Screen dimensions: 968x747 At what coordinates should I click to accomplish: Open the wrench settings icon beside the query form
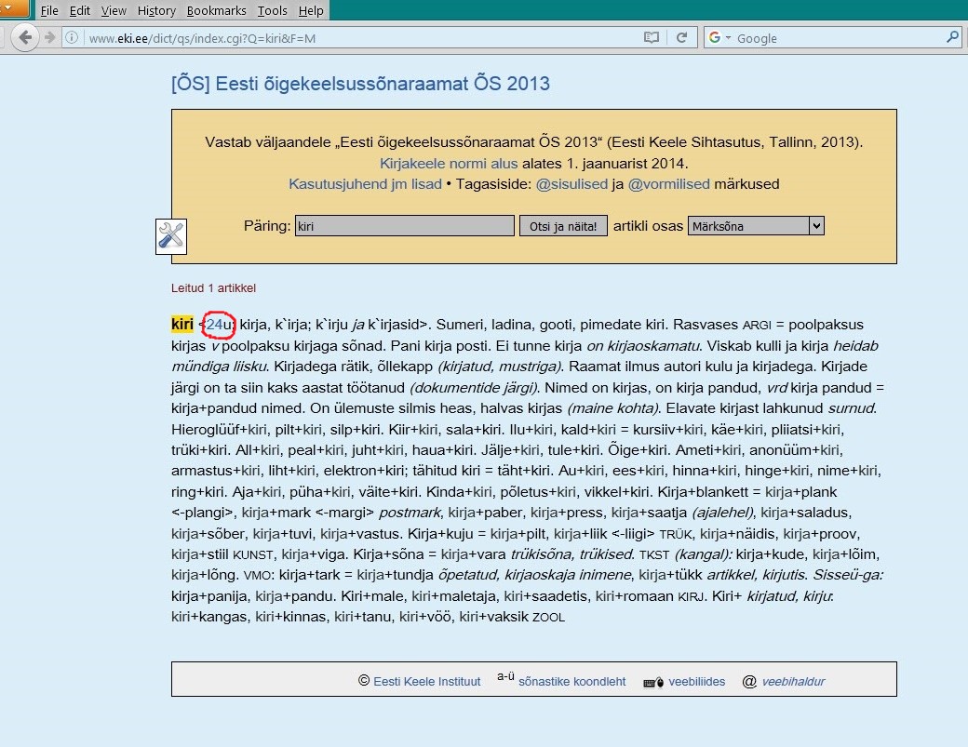pos(170,236)
